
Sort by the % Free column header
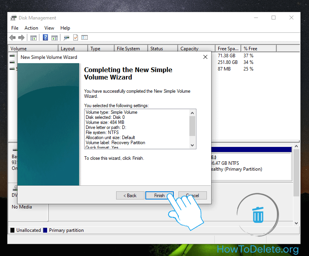pyautogui.click(x=251, y=49)
